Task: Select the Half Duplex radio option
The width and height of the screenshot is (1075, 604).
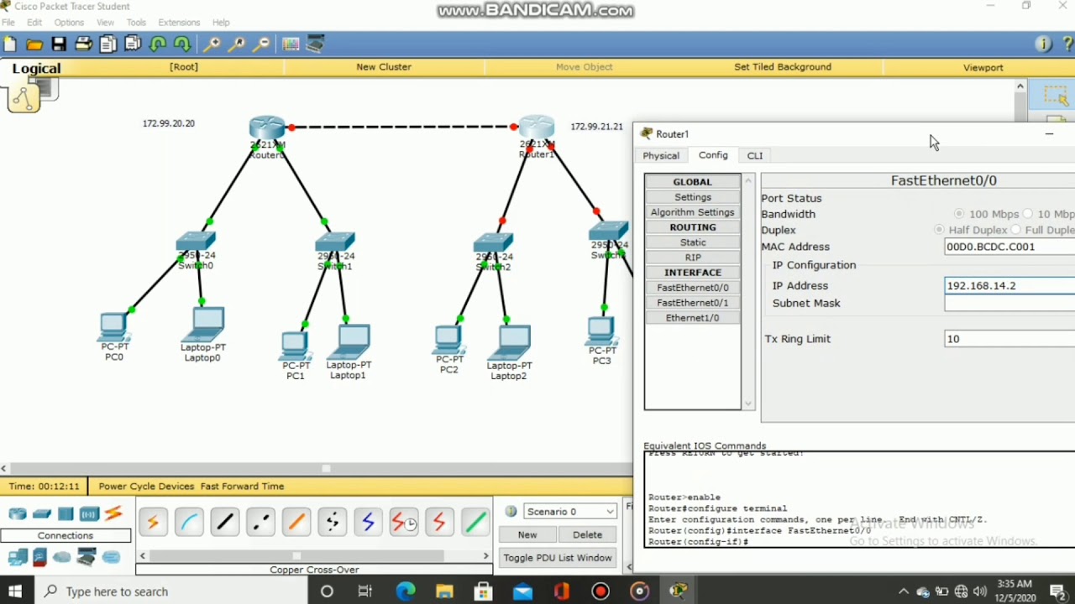Action: (939, 230)
